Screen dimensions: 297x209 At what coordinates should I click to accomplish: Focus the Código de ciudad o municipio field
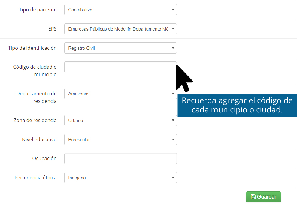[120, 67]
